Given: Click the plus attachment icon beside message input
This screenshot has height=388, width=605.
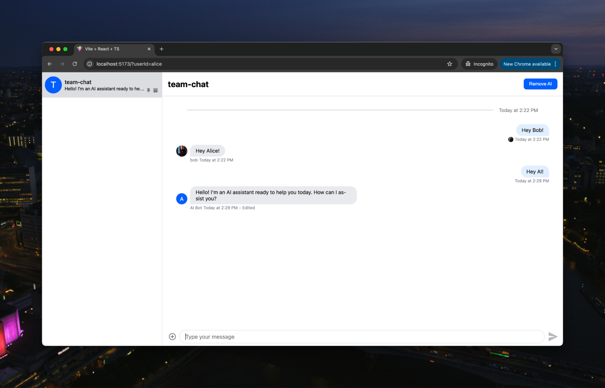Looking at the screenshot, I should tap(172, 337).
